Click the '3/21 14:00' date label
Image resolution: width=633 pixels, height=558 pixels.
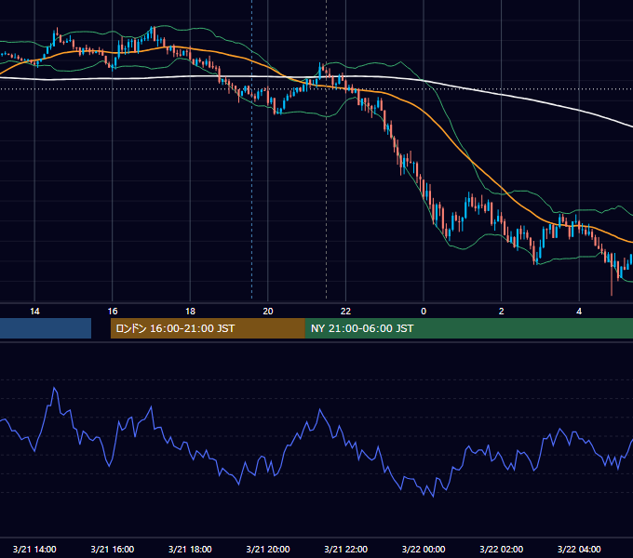click(x=34, y=549)
